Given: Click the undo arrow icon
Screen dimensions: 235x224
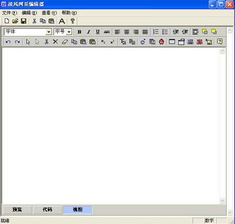Looking at the screenshot, I should tap(8, 42).
